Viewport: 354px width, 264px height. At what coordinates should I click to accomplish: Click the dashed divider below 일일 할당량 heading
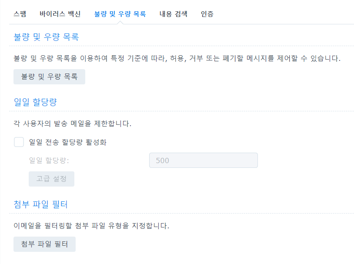click(181, 111)
